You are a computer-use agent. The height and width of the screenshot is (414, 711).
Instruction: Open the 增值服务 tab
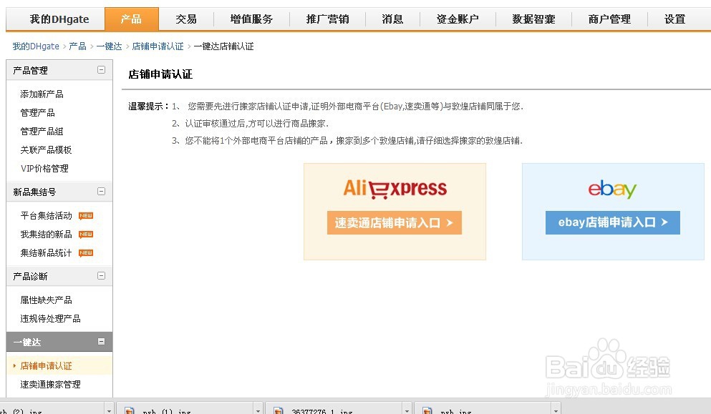coord(251,19)
